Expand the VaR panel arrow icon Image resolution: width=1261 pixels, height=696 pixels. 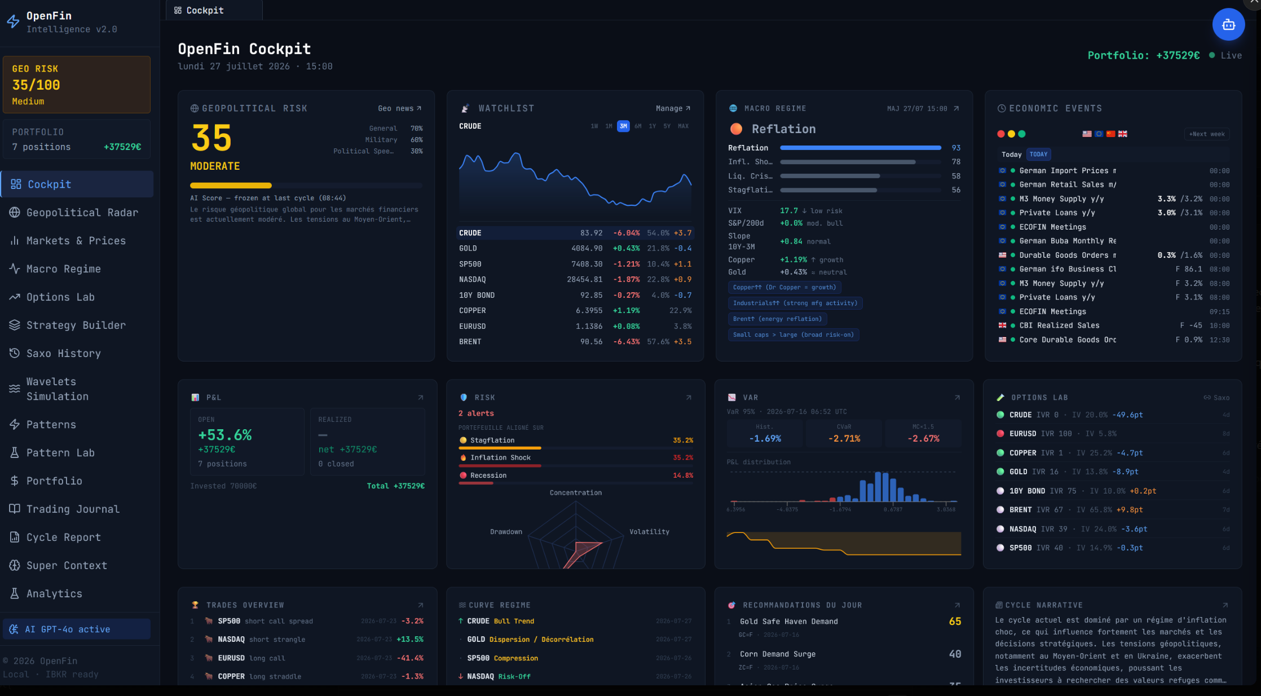pos(957,398)
